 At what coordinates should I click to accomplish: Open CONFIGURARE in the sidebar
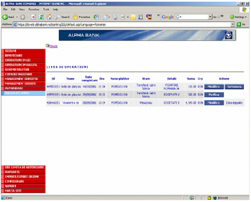pos(23,181)
